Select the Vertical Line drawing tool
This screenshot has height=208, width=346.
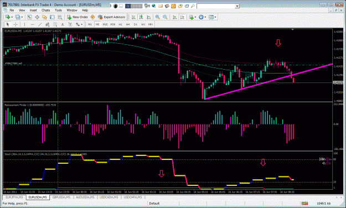tap(25, 24)
